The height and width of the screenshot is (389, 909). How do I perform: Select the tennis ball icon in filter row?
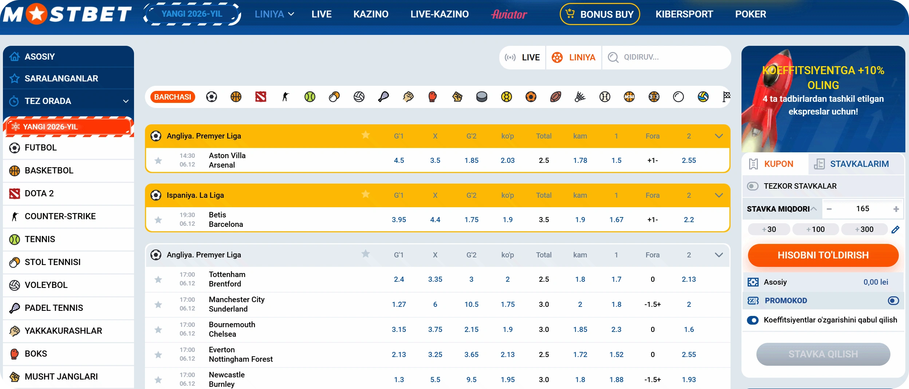(310, 97)
